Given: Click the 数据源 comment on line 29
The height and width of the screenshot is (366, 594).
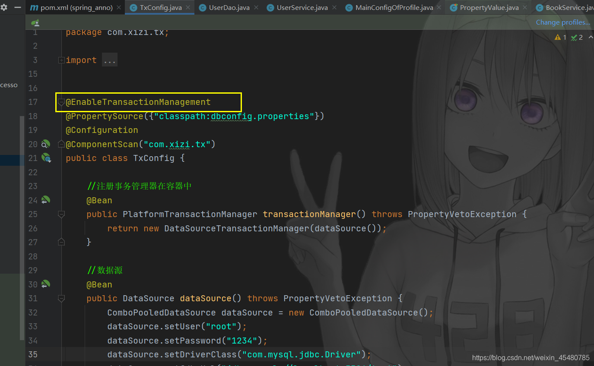Looking at the screenshot, I should pyautogui.click(x=105, y=270).
